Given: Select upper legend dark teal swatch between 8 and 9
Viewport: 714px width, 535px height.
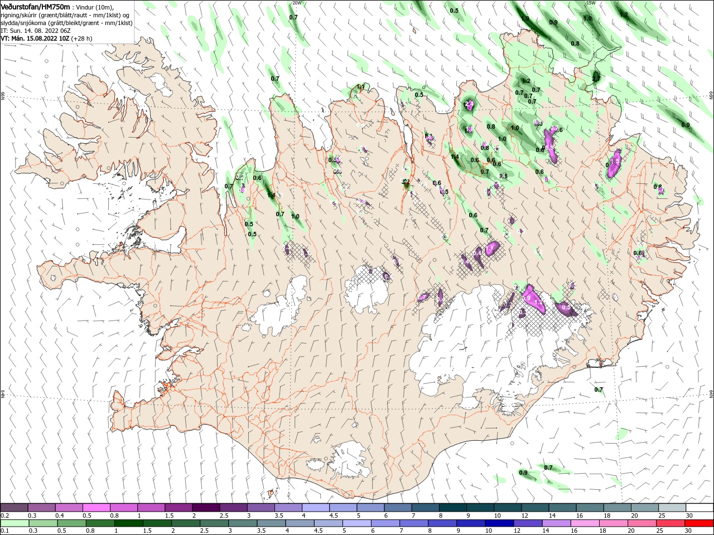Looking at the screenshot, I should tap(452, 508).
